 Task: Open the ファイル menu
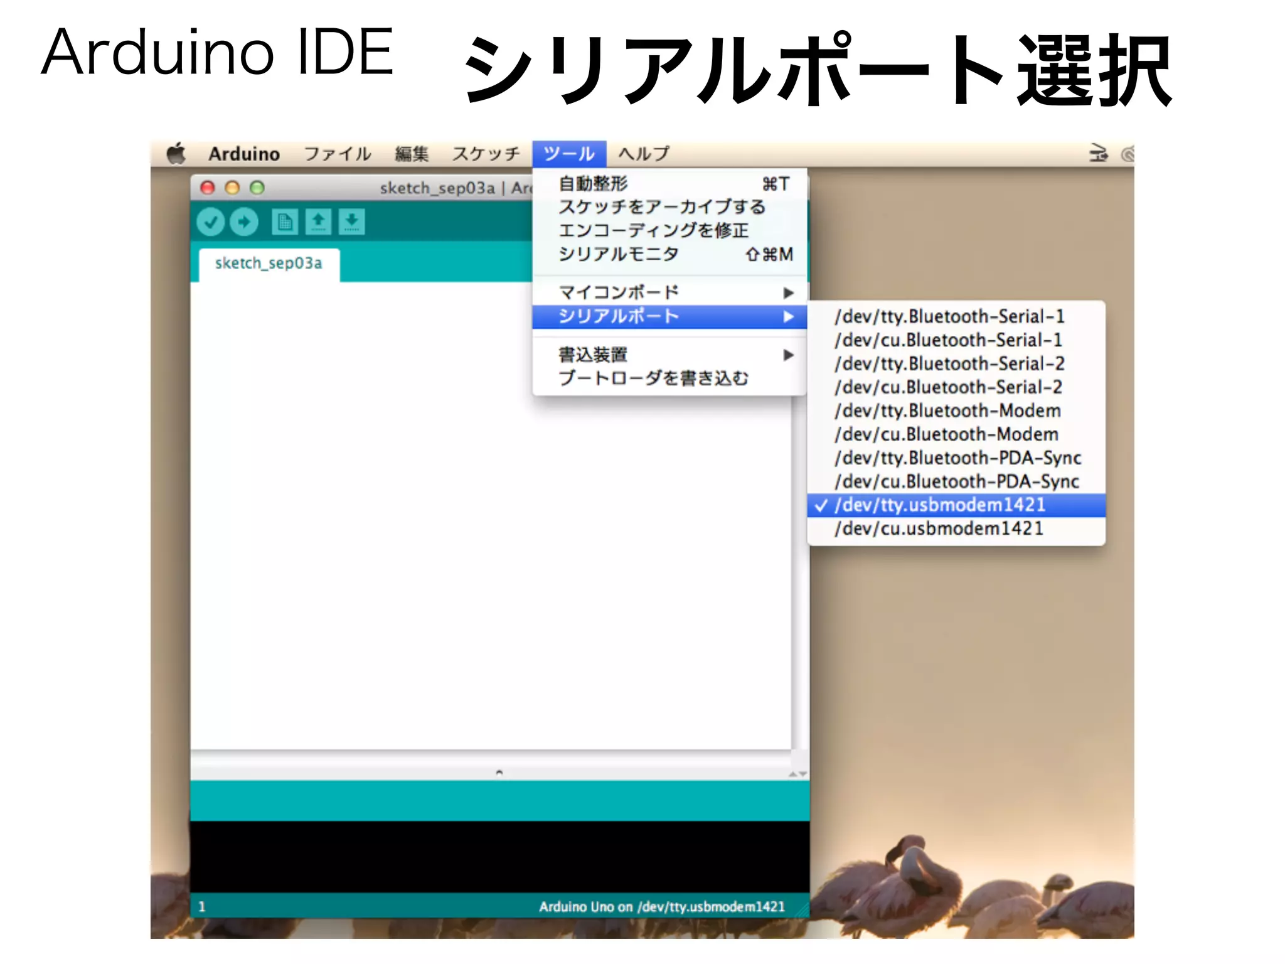338,154
